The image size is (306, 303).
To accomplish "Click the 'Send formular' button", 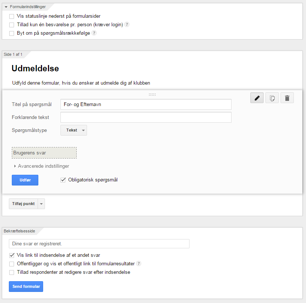I will tap(26, 287).
